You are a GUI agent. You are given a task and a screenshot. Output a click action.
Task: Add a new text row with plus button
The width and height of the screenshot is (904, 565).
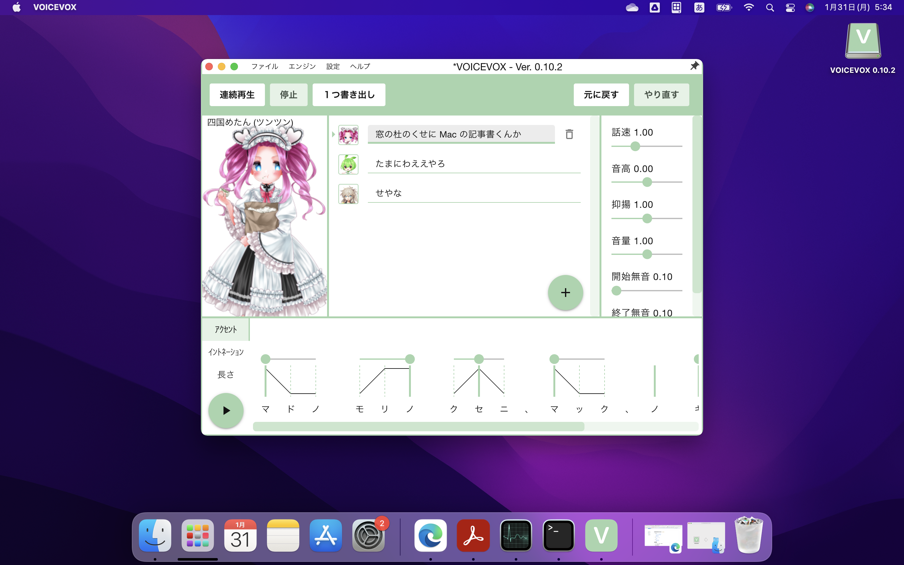click(565, 293)
